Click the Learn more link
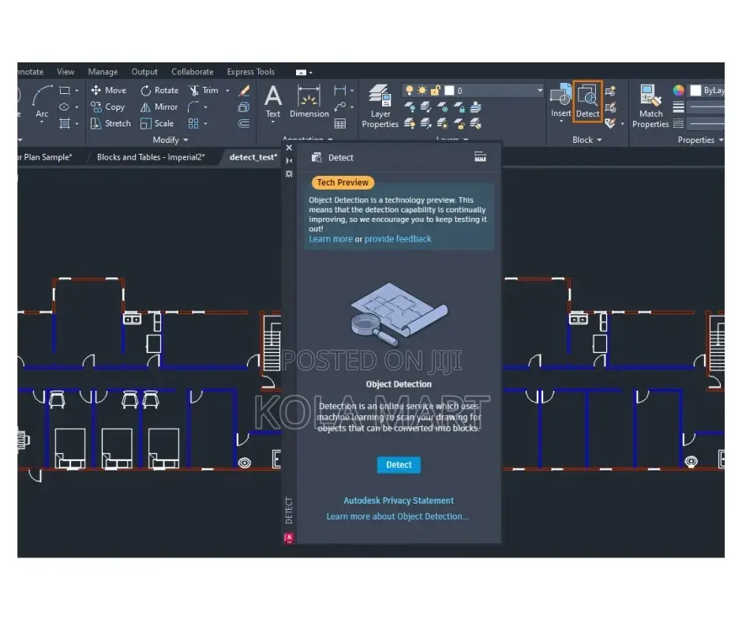This screenshot has height=622, width=742. (330, 239)
